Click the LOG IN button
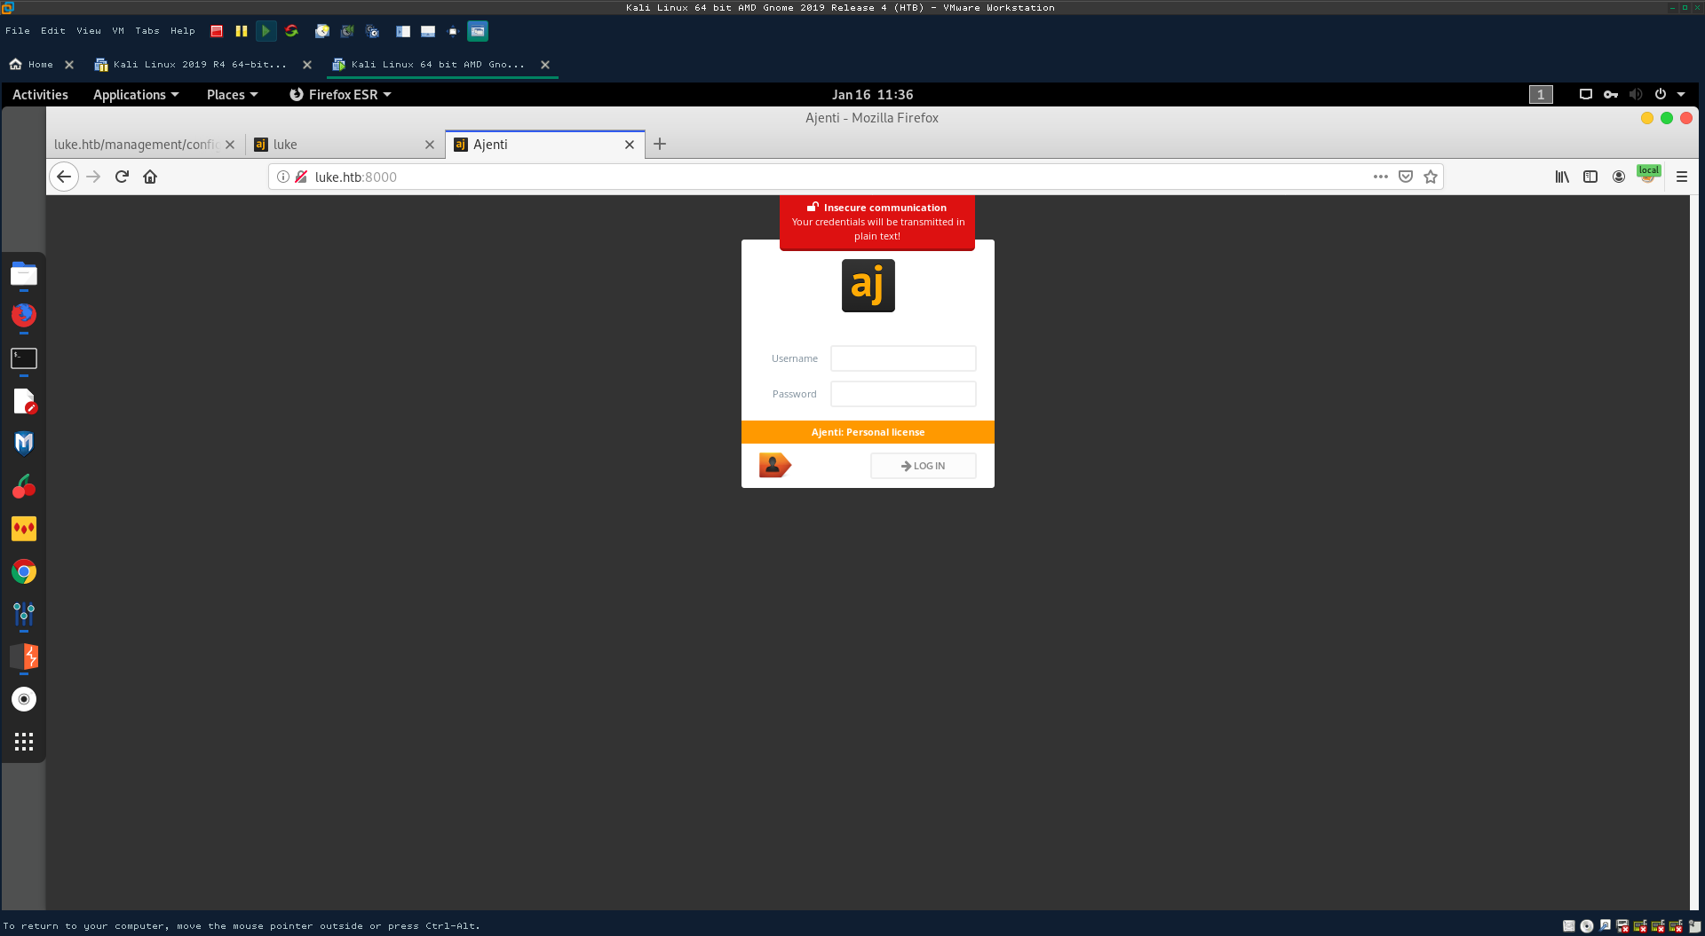Screen dimensions: 1705x936 tap(924, 466)
